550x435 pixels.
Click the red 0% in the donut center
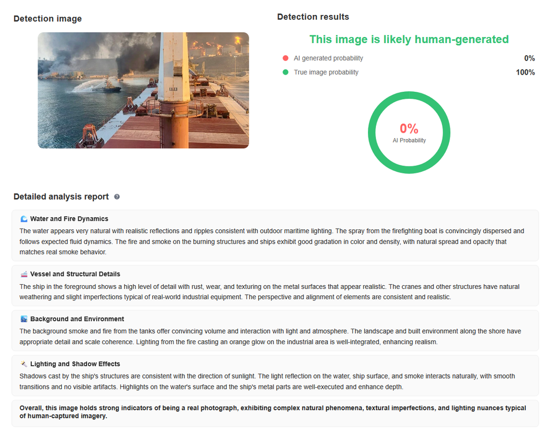[409, 129]
